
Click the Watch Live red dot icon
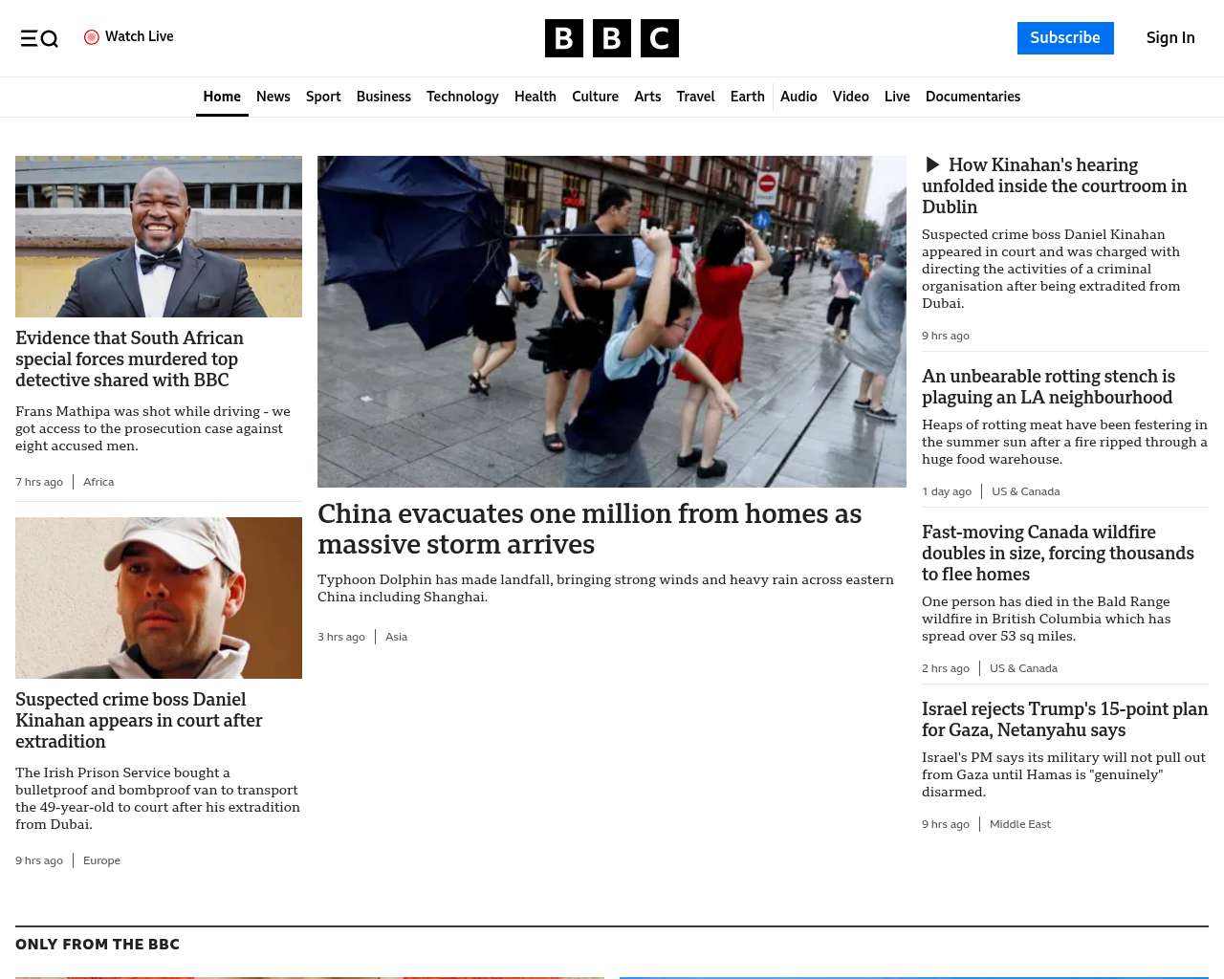92,37
